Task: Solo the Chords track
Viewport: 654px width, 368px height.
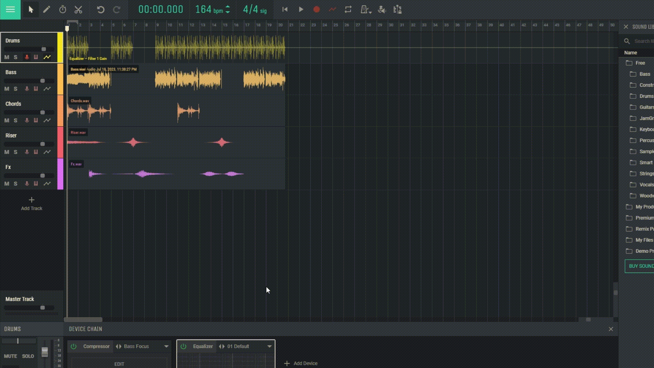Action: 15,121
